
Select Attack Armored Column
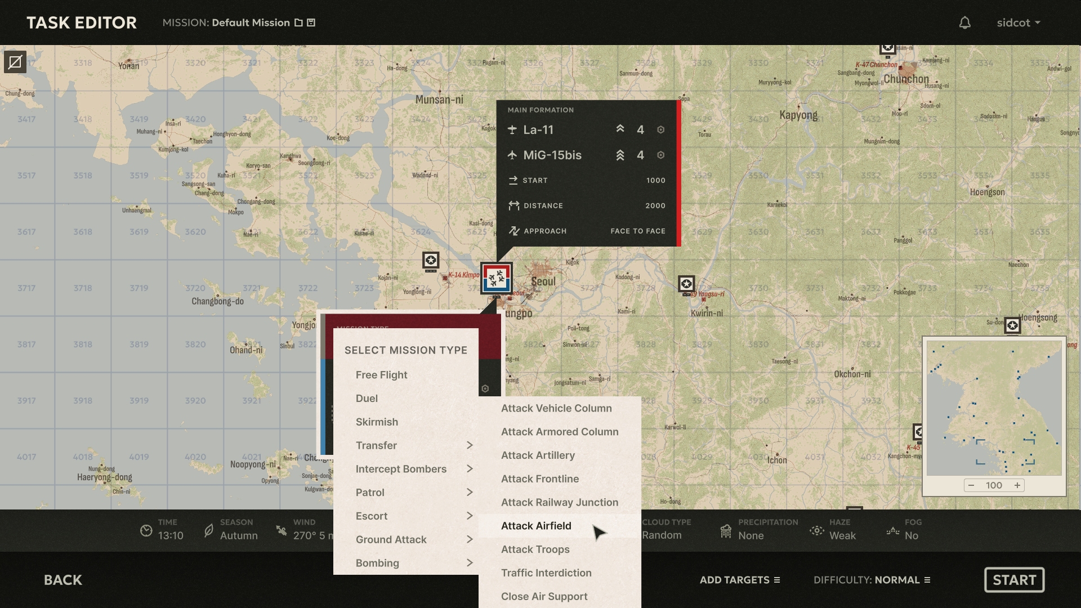coord(560,432)
